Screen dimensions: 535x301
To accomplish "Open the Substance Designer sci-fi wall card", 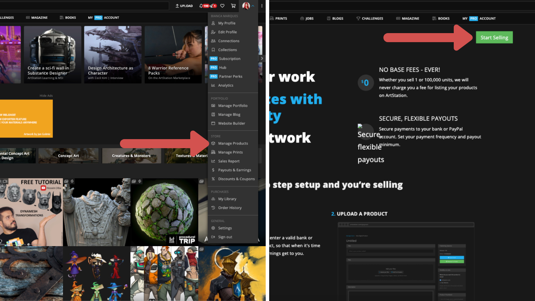I will [x=52, y=55].
